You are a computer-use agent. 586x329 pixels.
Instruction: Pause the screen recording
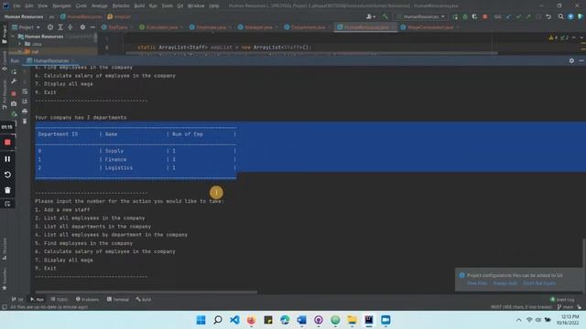7,159
